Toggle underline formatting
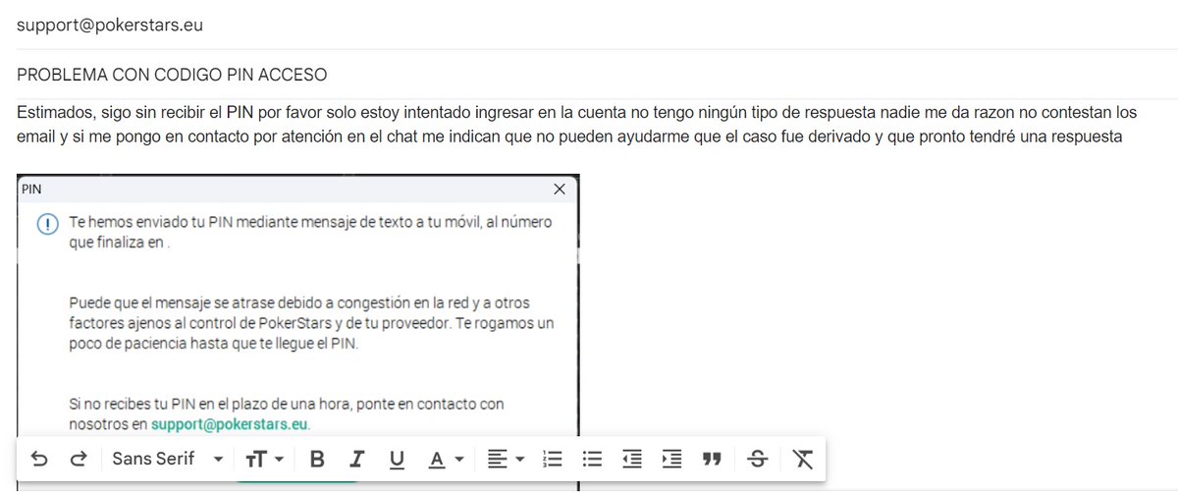The height and width of the screenshot is (492, 1178). coord(397,459)
